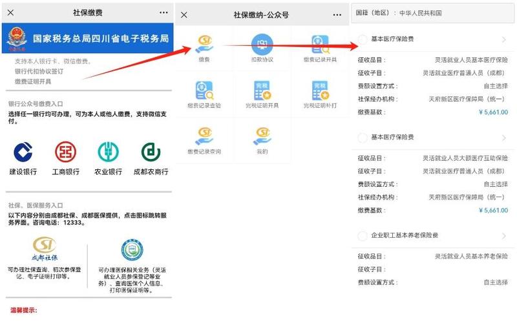The width and height of the screenshot is (517, 323).
Task: Open the 缴费记录查询 icon
Action: coord(204,136)
